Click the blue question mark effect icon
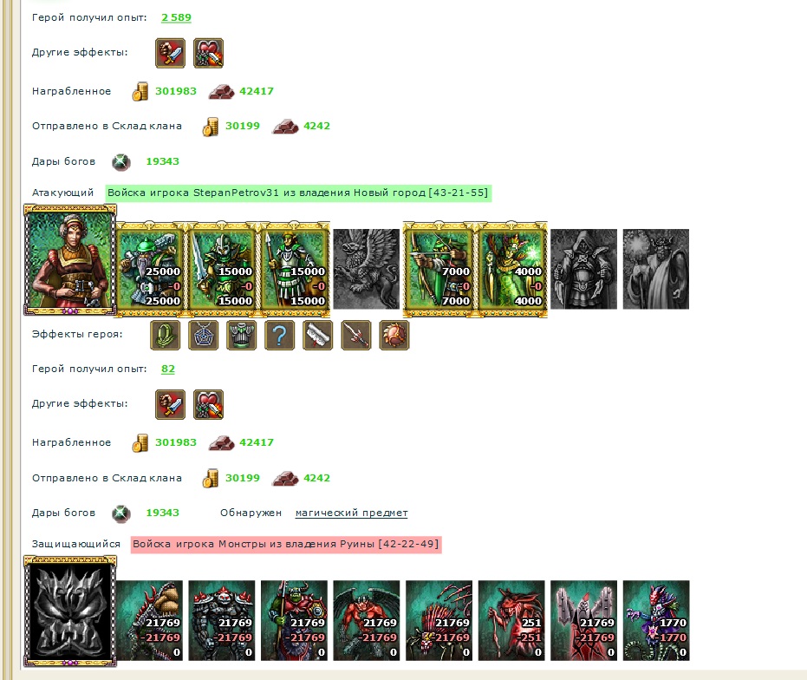 279,336
